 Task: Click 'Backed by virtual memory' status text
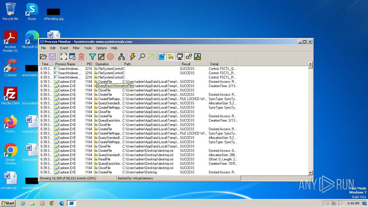pos(135,178)
